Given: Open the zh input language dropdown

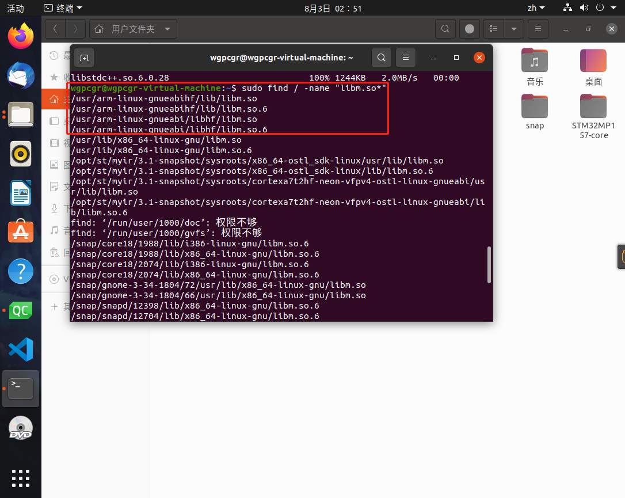Looking at the screenshot, I should click(x=536, y=8).
